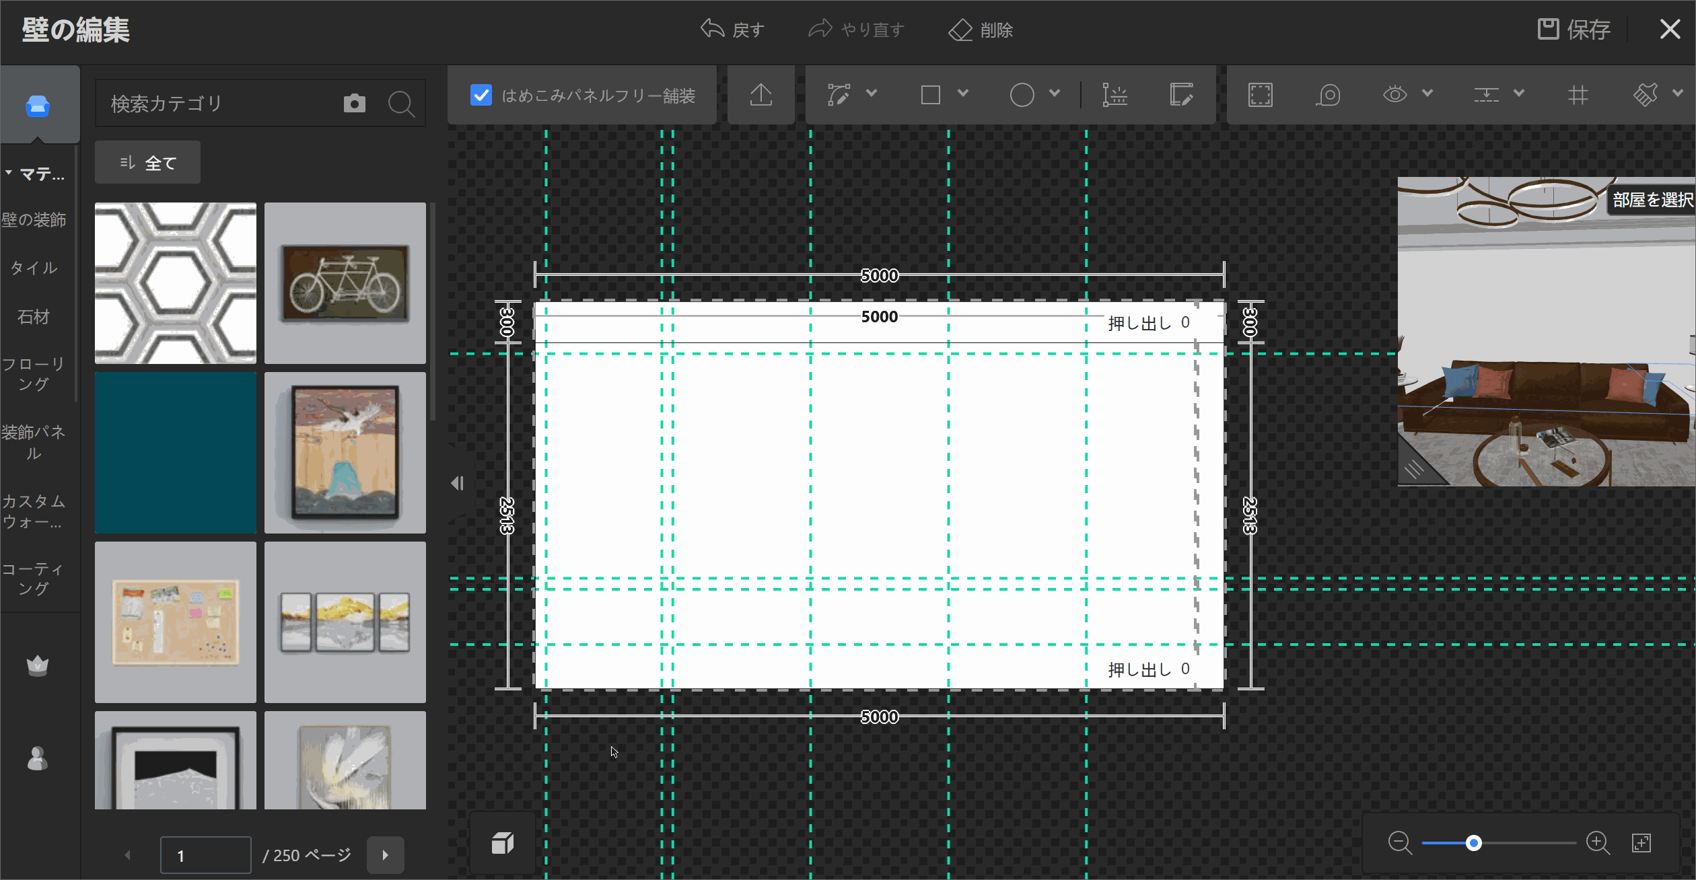Select the タイル category
The height and width of the screenshot is (880, 1696).
point(34,268)
